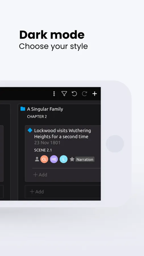Click the blue diamond scene icon
This screenshot has width=144, height=256.
click(x=30, y=130)
